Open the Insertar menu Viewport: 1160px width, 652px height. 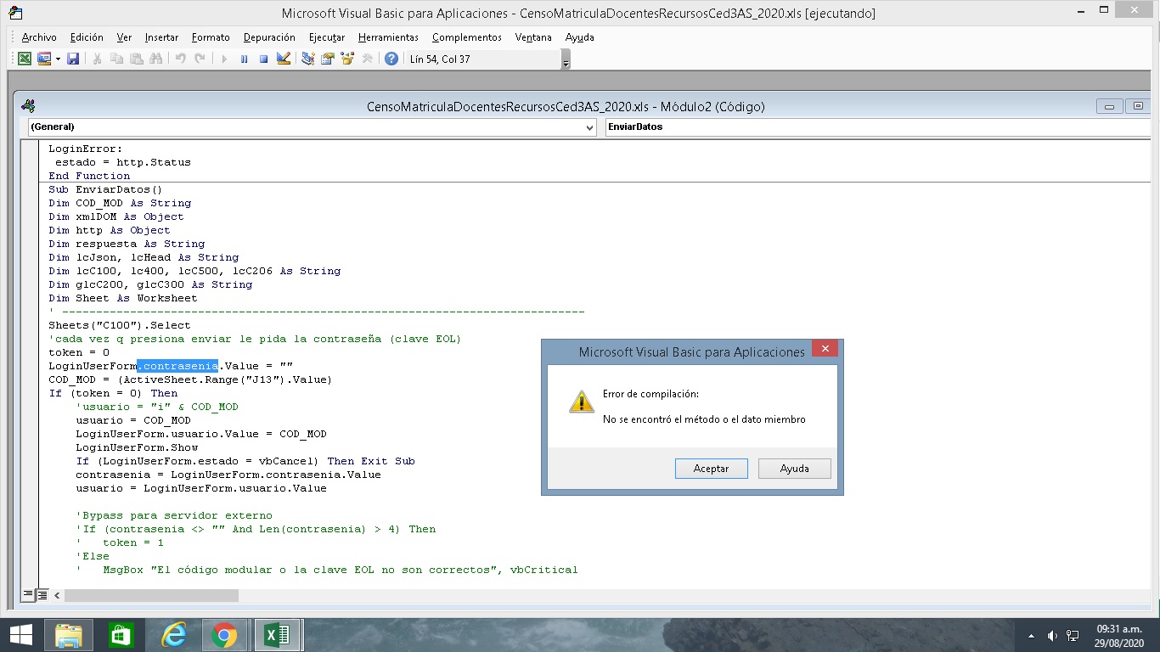161,37
